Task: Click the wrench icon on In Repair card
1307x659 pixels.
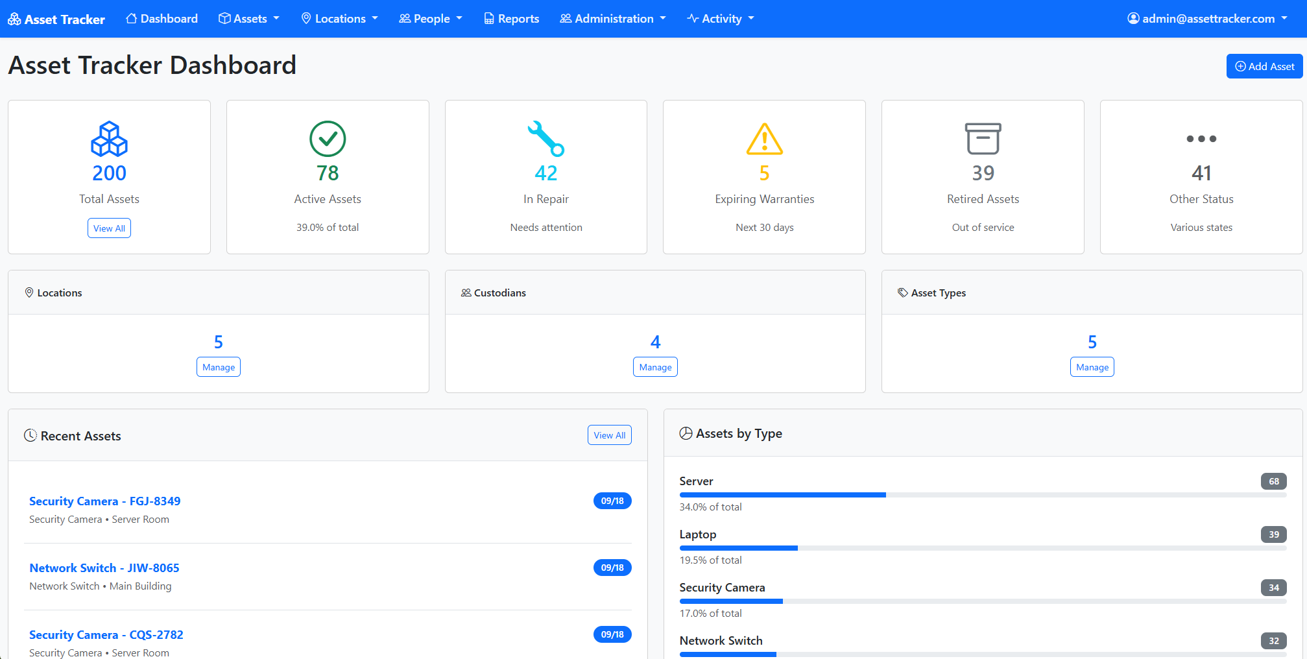Action: [x=546, y=138]
